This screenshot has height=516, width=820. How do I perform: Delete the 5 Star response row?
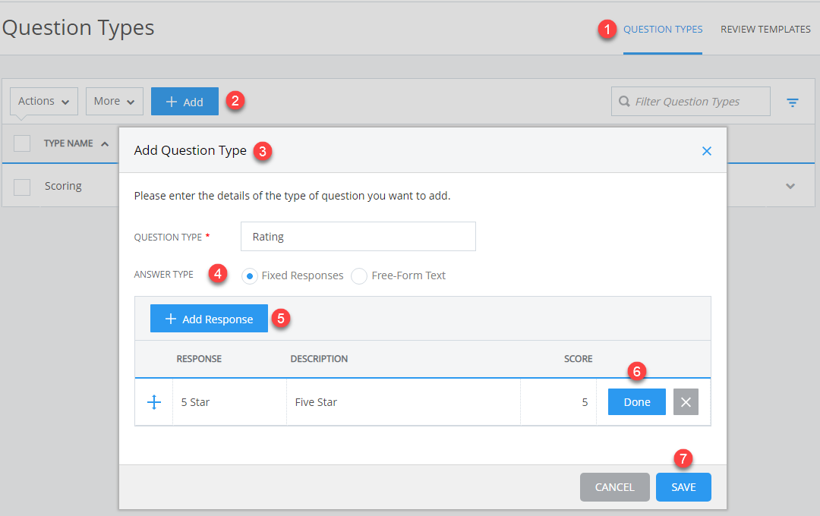(x=686, y=402)
